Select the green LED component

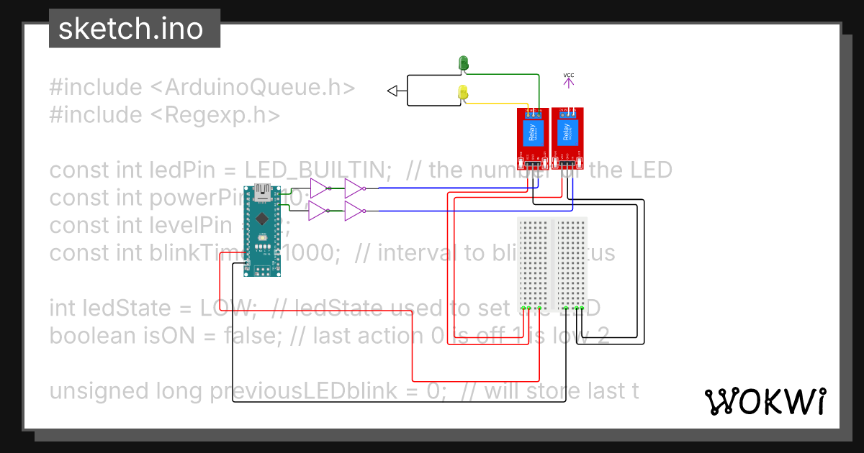pyautogui.click(x=464, y=64)
